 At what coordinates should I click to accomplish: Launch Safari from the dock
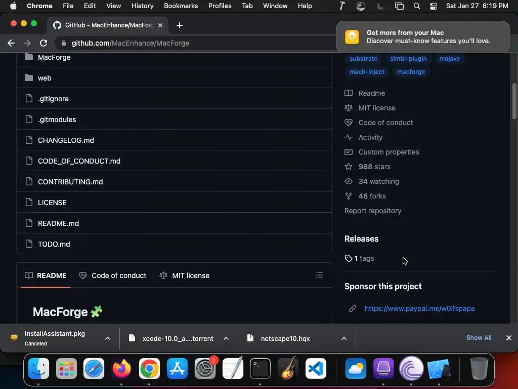pyautogui.click(x=94, y=369)
